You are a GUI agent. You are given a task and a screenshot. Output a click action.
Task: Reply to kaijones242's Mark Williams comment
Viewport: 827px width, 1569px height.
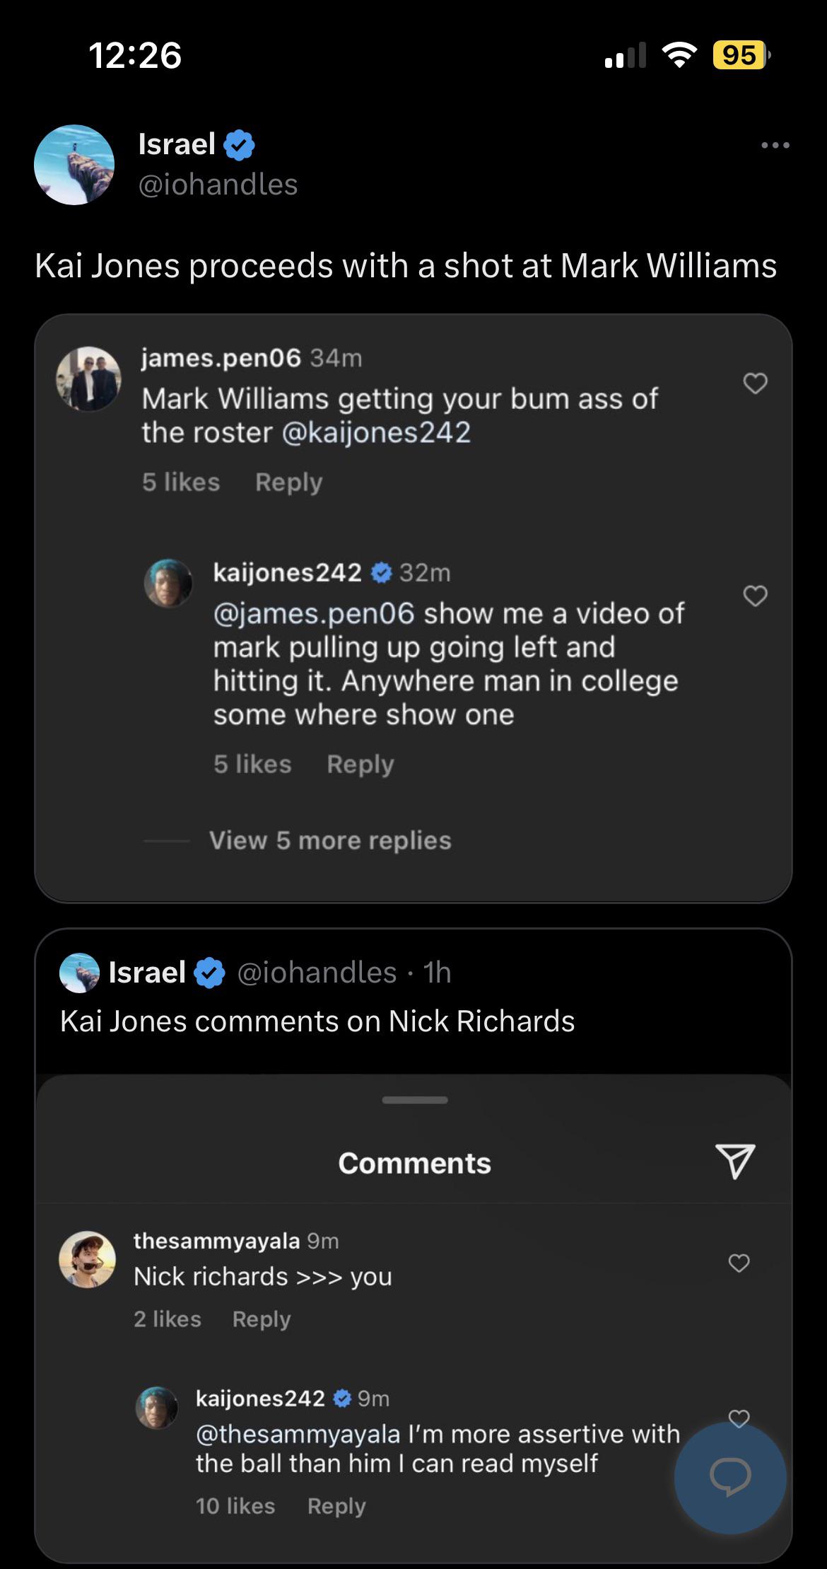click(x=360, y=764)
